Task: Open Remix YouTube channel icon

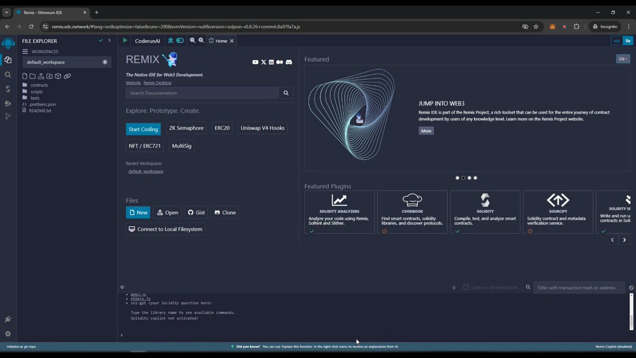Action: [255, 62]
